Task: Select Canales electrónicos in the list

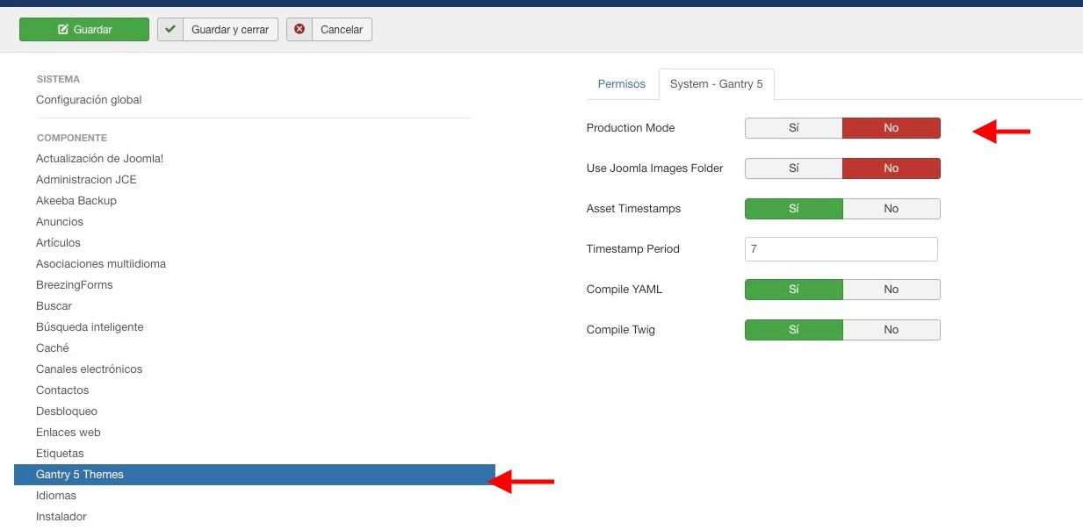Action: point(89,369)
